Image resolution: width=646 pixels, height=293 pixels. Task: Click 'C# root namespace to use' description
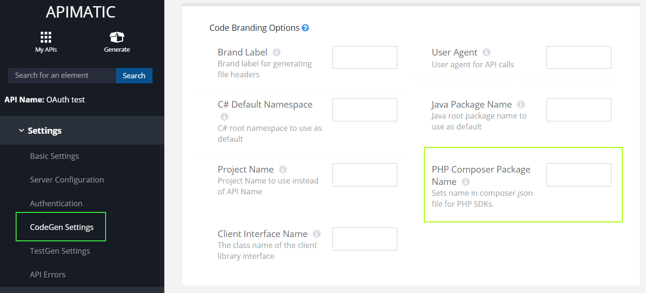[x=270, y=133]
